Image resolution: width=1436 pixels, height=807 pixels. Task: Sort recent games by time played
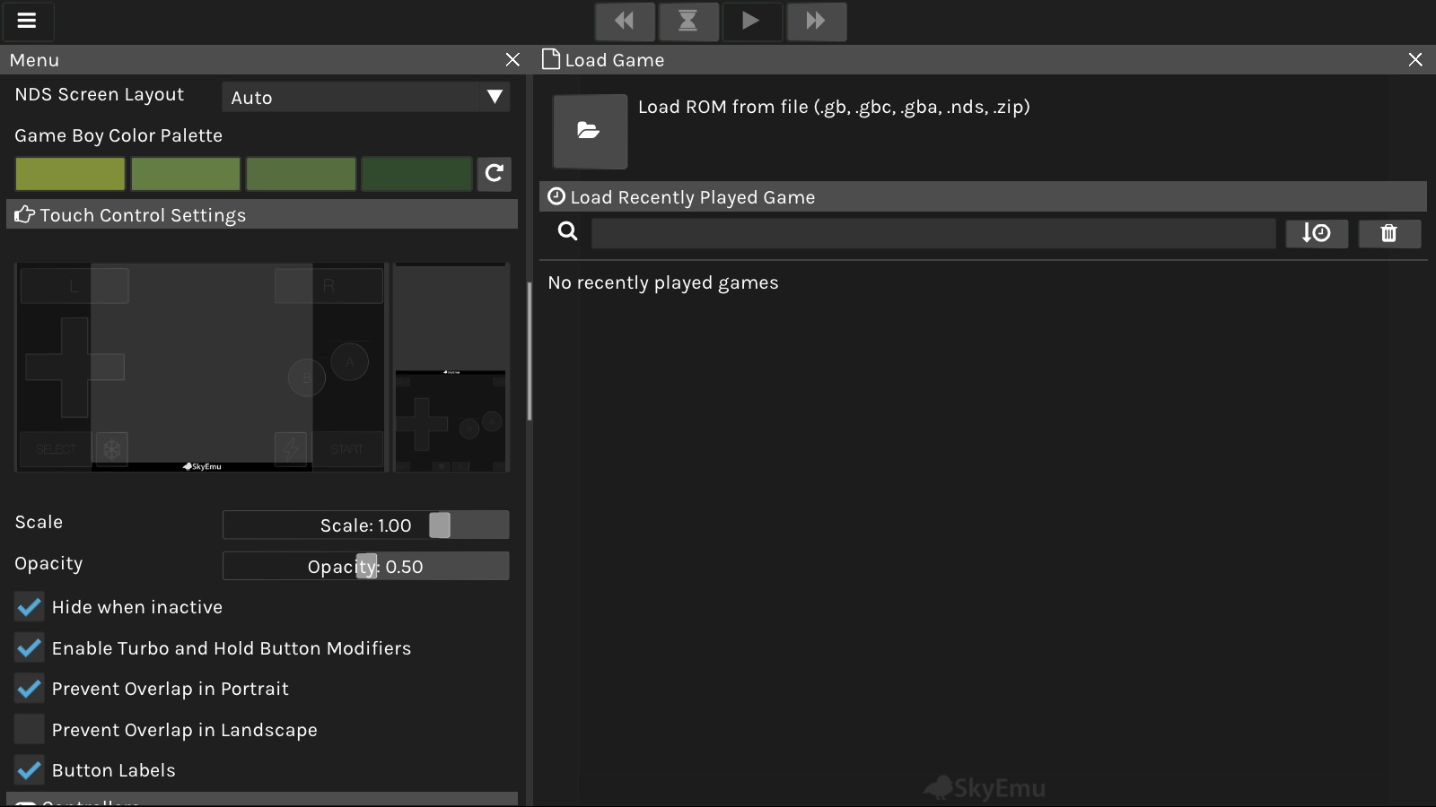[x=1317, y=233]
